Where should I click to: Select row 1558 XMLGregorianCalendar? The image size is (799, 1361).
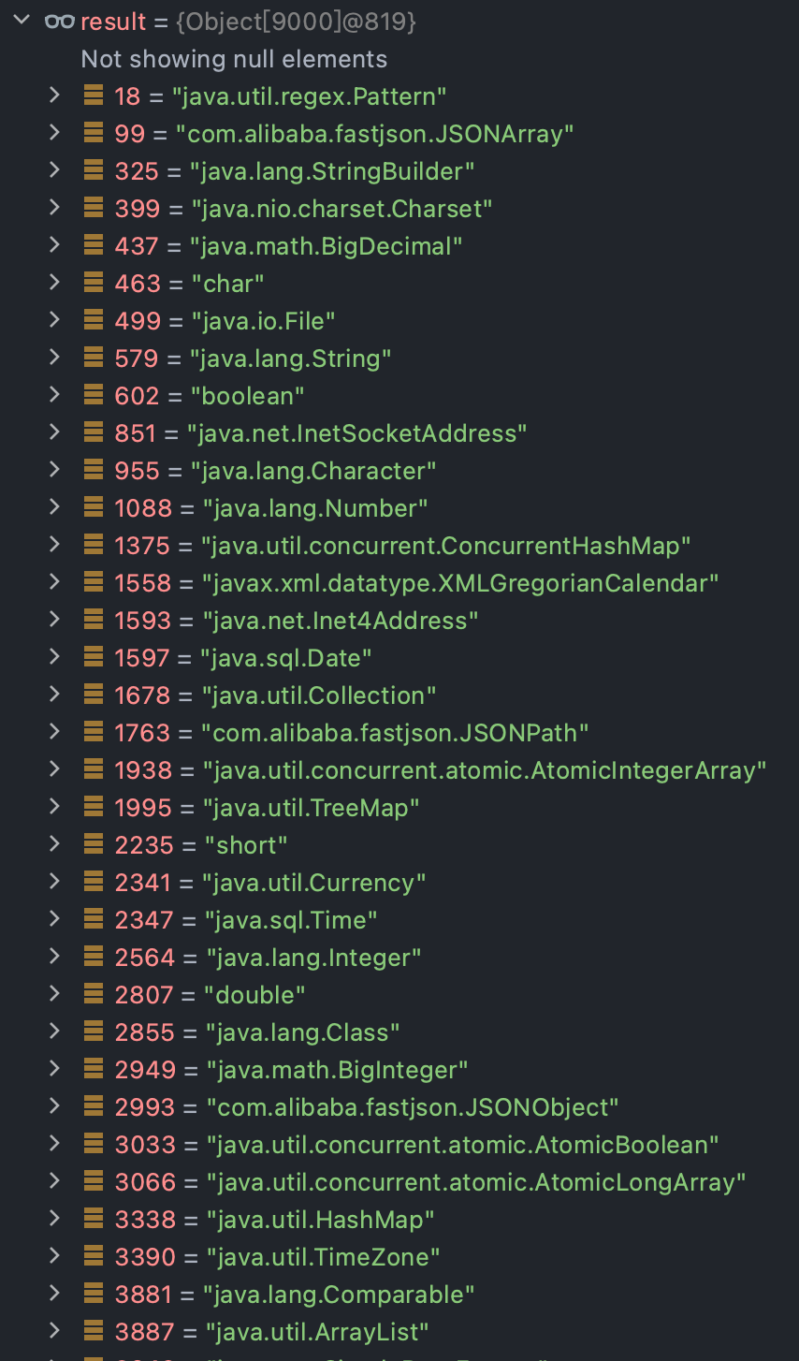[x=416, y=583]
